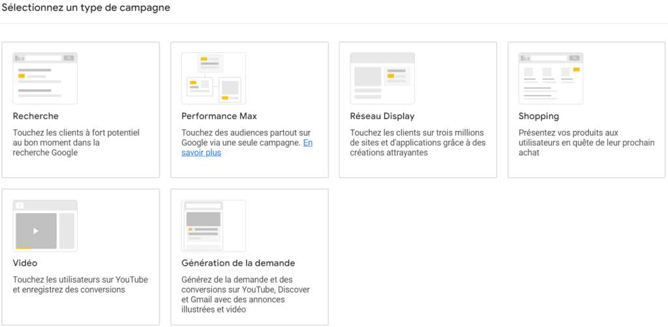Click the Recherche campaign illustration icon
This screenshot has height=327, width=668.
click(45, 78)
